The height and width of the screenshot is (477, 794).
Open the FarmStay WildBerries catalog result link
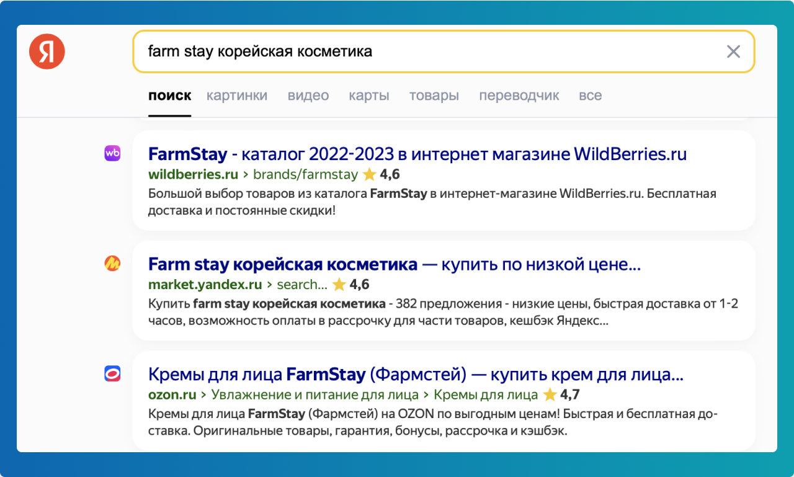point(417,154)
